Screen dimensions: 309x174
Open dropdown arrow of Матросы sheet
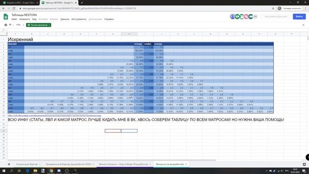tap(186, 164)
